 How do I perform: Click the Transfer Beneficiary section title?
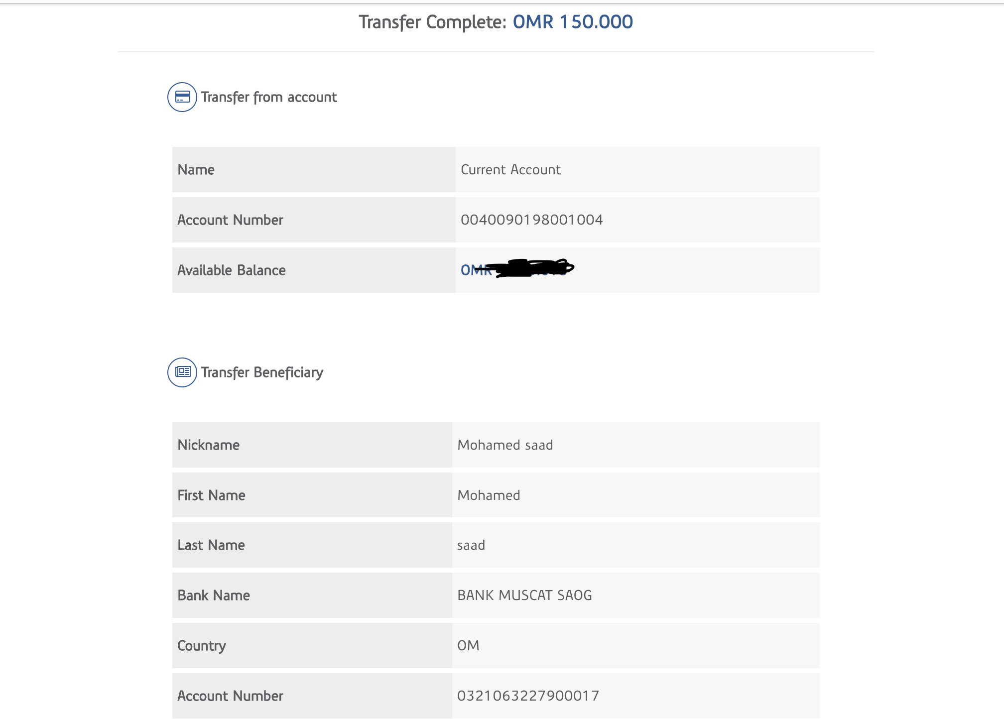click(x=262, y=372)
